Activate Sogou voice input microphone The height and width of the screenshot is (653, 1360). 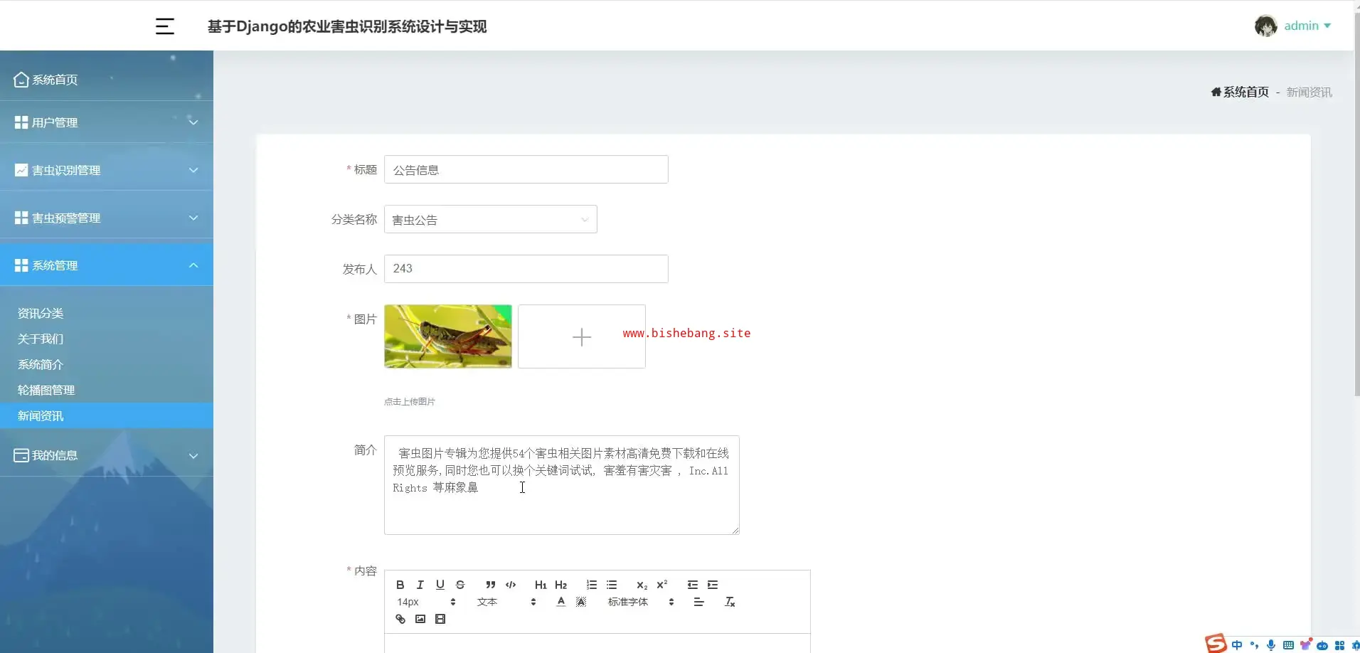point(1271,645)
